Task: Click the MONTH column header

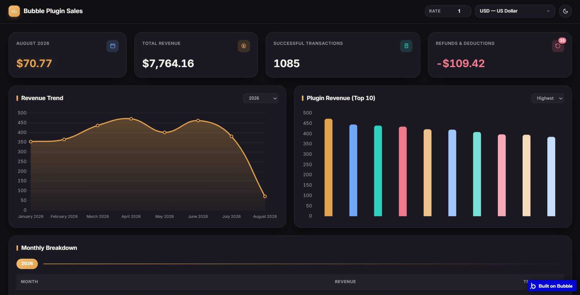Action: pyautogui.click(x=29, y=282)
